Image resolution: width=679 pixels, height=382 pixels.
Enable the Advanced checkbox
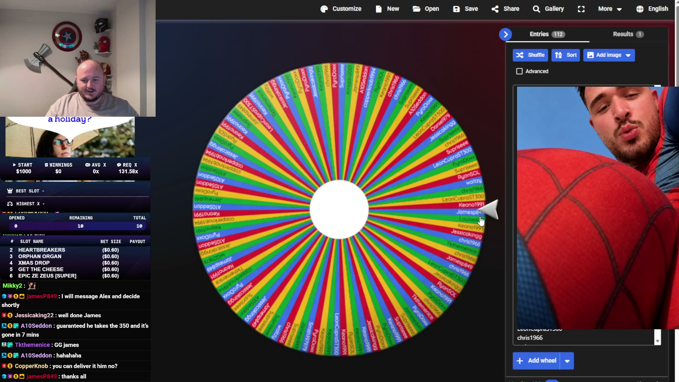pos(519,71)
